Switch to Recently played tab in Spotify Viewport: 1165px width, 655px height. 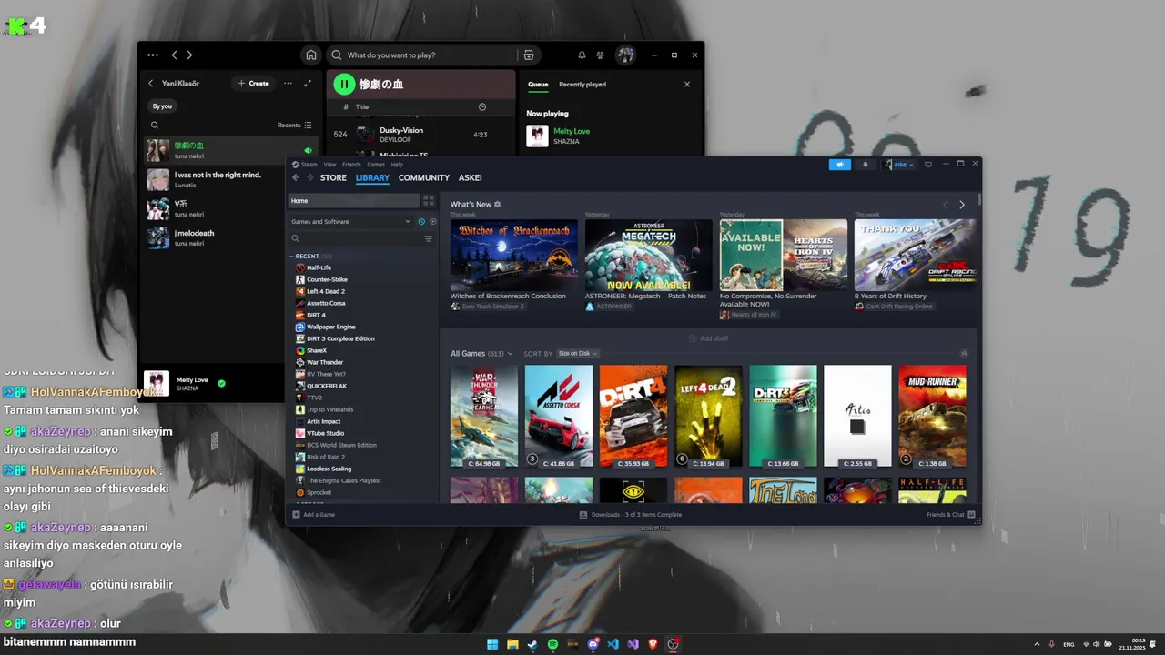pos(582,85)
